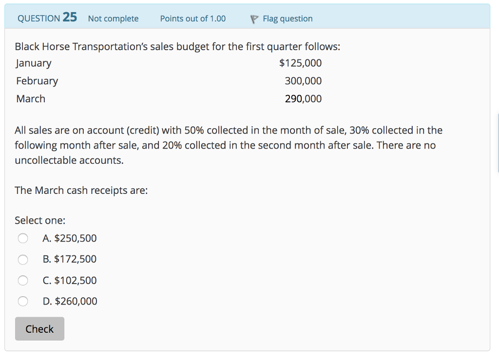The image size is (499, 362).
Task: Select the radio button for option A
Action: pos(23,239)
